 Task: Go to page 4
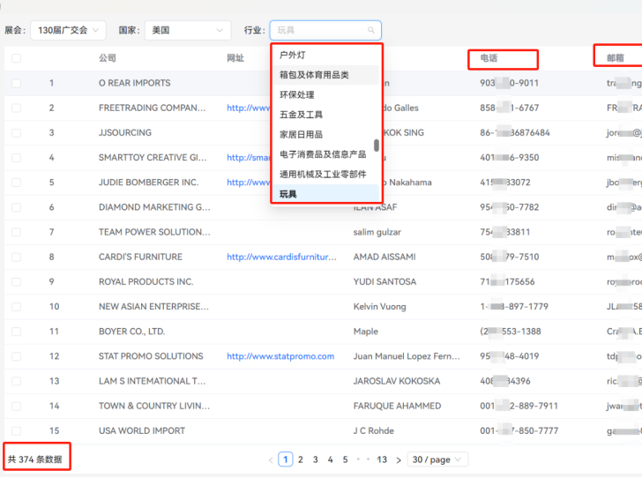click(331, 459)
